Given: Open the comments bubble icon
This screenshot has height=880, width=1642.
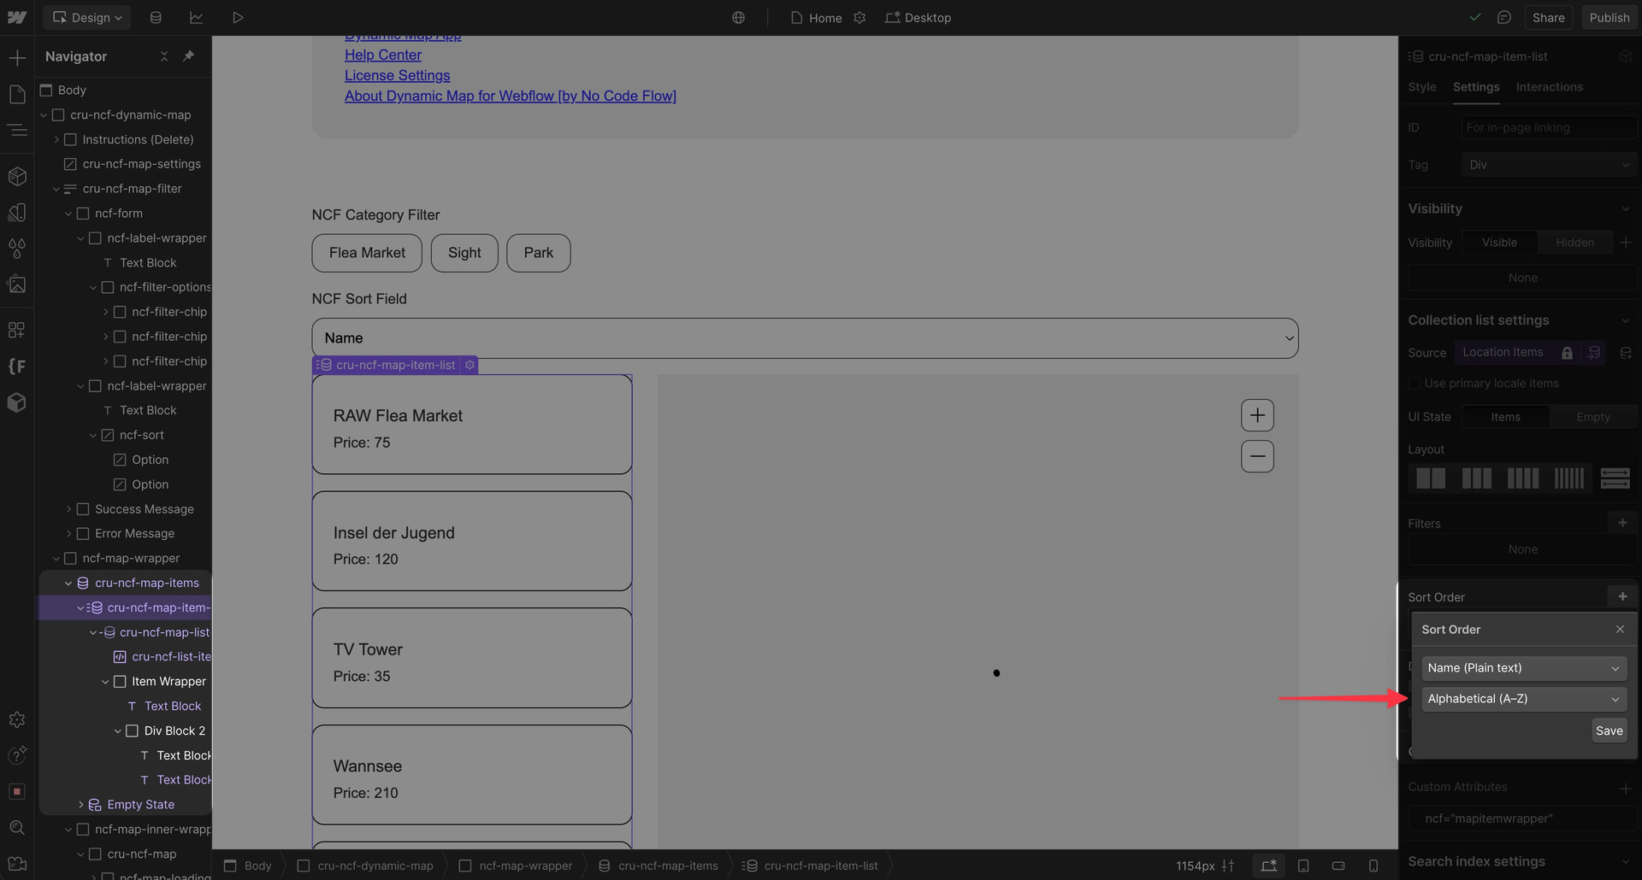Looking at the screenshot, I should pos(1504,17).
